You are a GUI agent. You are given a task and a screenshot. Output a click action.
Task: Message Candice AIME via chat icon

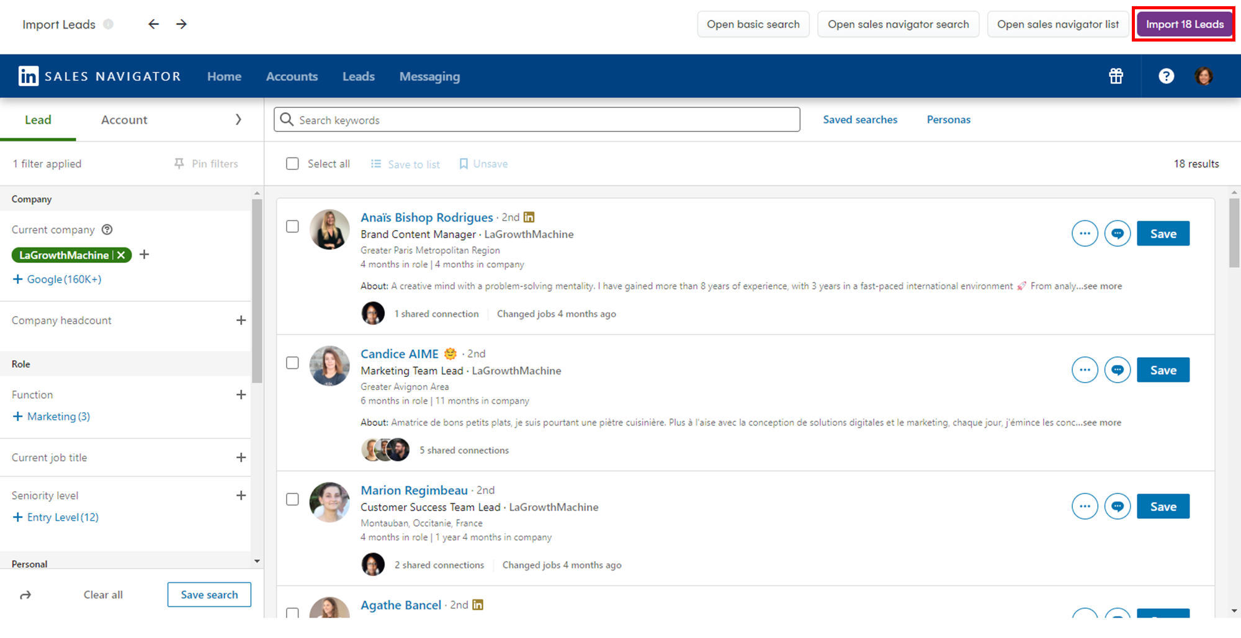point(1118,370)
